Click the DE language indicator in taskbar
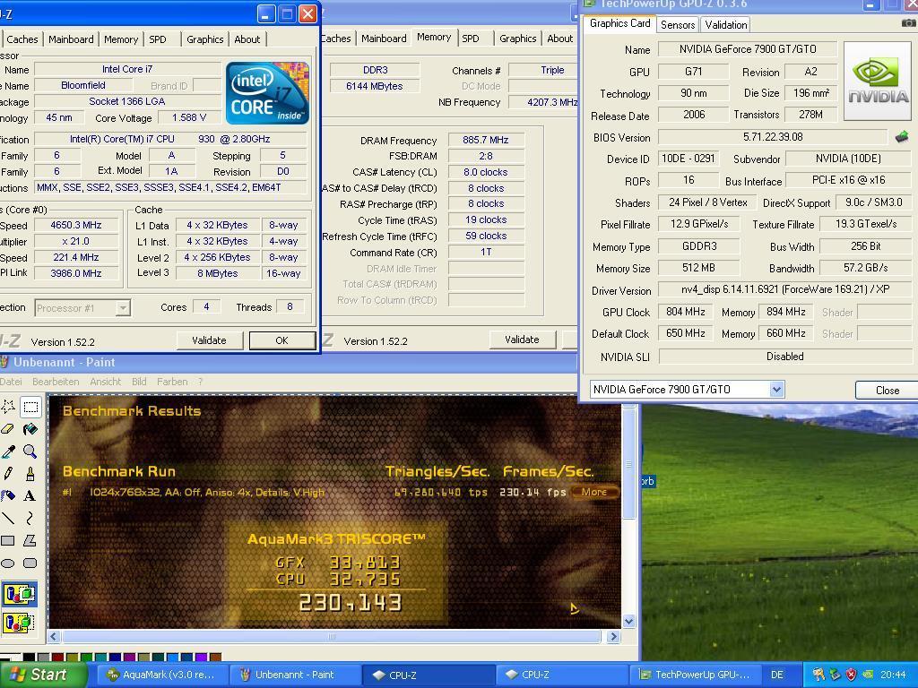 click(776, 675)
